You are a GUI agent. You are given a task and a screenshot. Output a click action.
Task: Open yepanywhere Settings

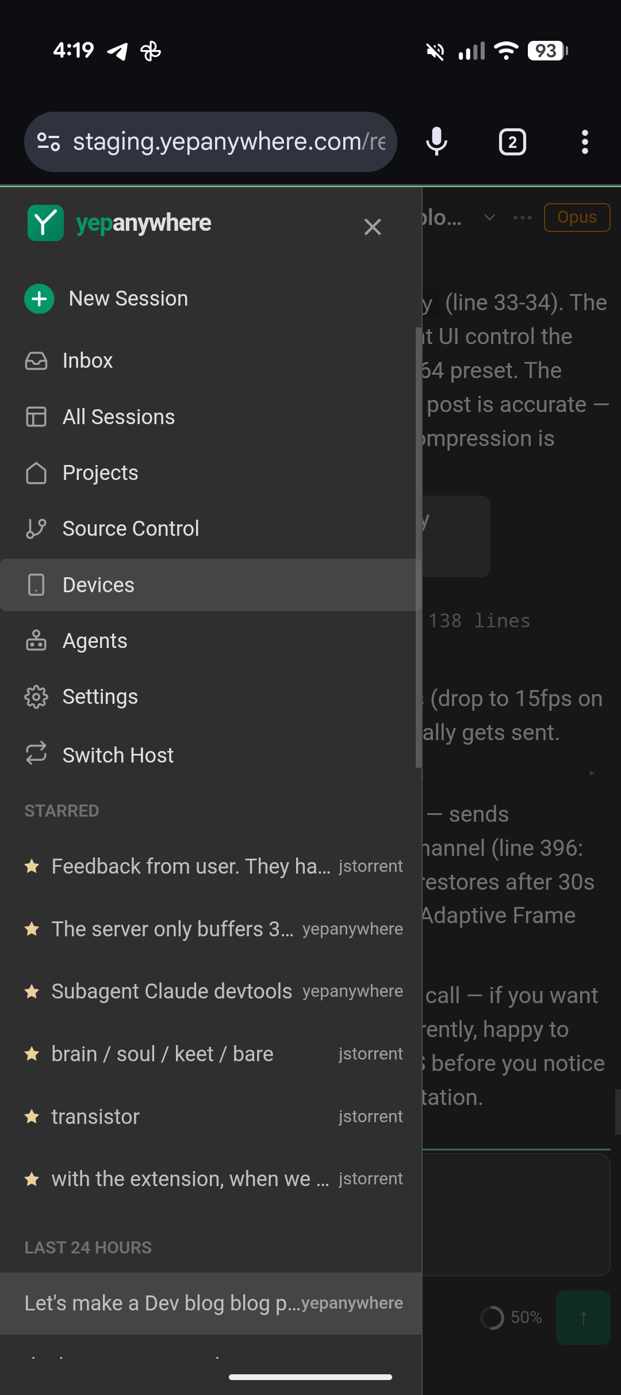100,696
